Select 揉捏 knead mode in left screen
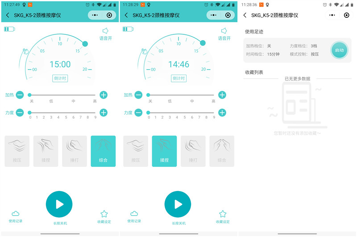 click(46, 151)
